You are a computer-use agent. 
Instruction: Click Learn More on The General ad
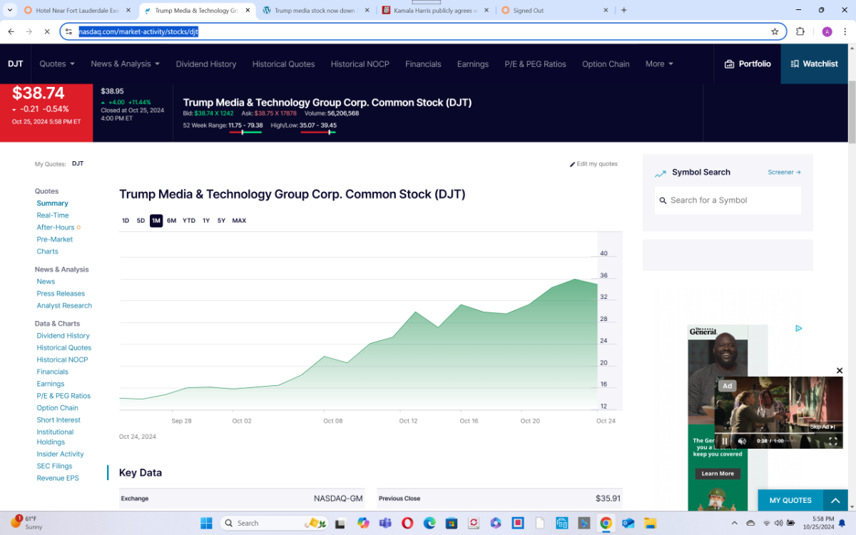point(718,474)
